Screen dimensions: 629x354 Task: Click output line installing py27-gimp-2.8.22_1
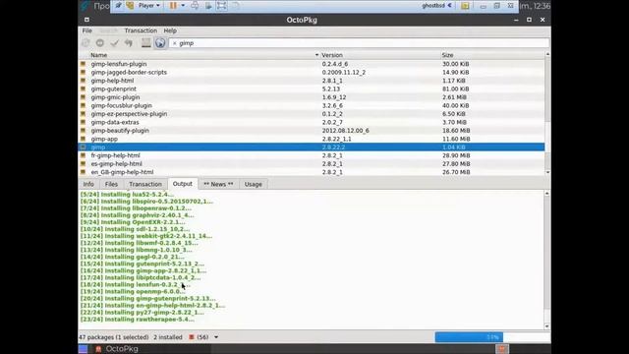[142, 313]
